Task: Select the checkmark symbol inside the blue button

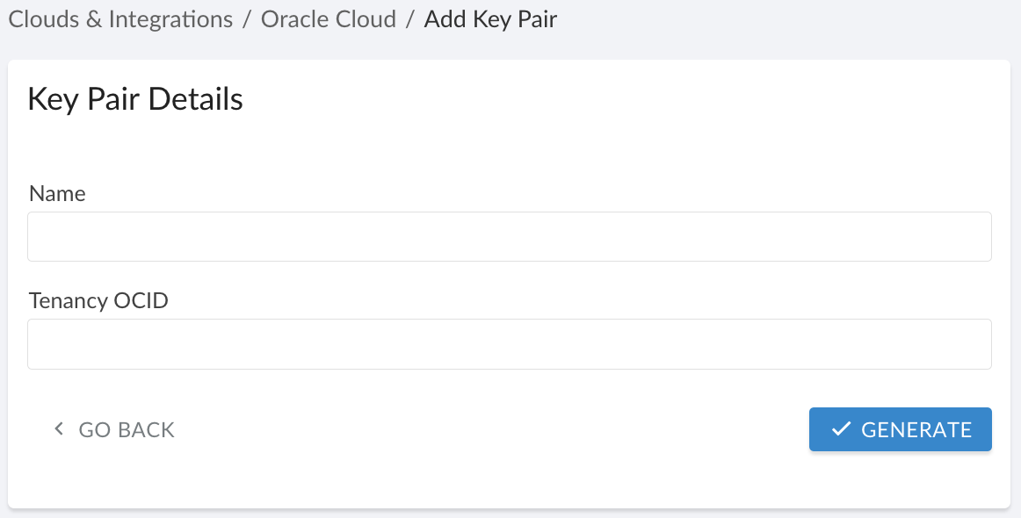Action: 842,428
